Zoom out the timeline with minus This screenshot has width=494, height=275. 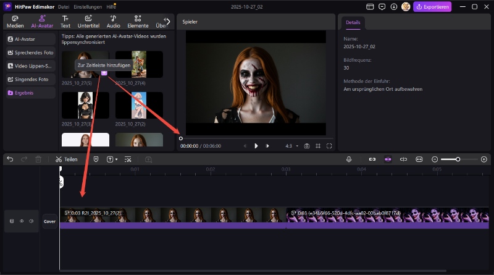coord(435,159)
